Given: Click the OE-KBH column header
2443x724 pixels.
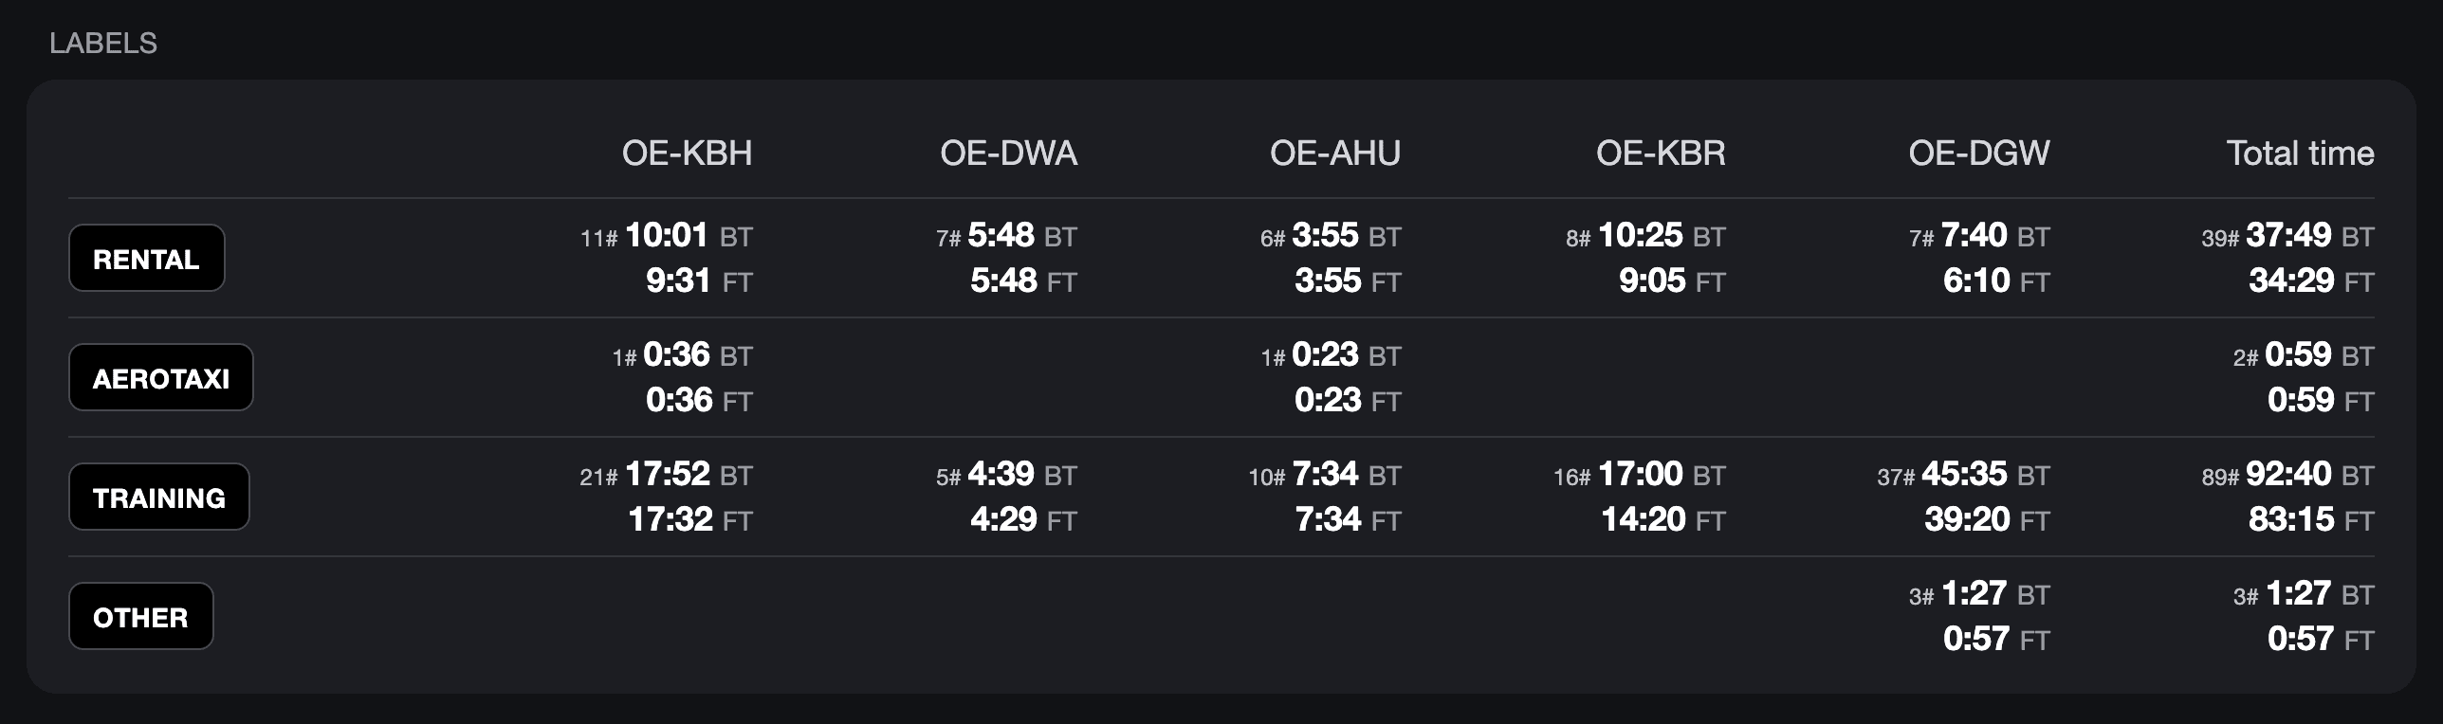Looking at the screenshot, I should click(x=687, y=154).
